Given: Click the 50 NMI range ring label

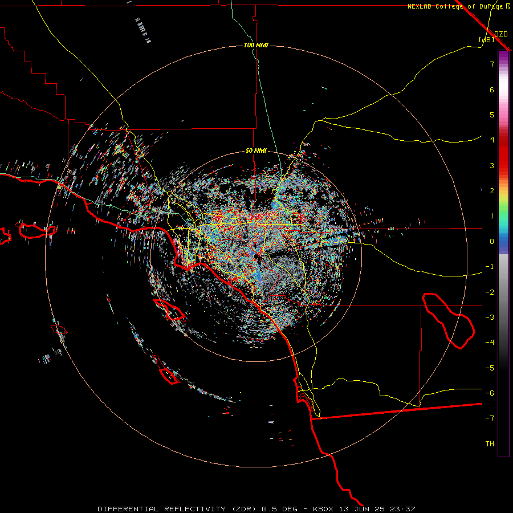Looking at the screenshot, I should coord(256,151).
